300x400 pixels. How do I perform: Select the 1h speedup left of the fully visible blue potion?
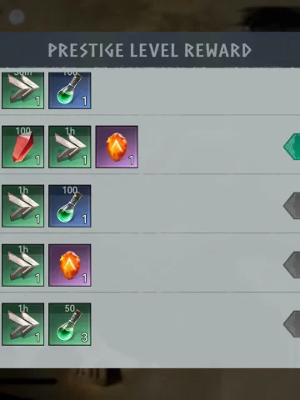click(x=22, y=206)
